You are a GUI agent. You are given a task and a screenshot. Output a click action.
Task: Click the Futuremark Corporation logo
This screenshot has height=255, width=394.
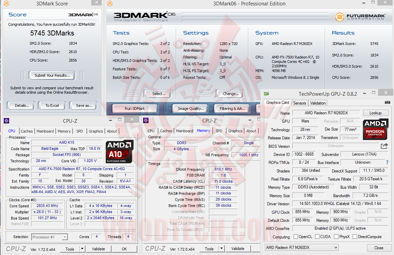[x=360, y=17]
